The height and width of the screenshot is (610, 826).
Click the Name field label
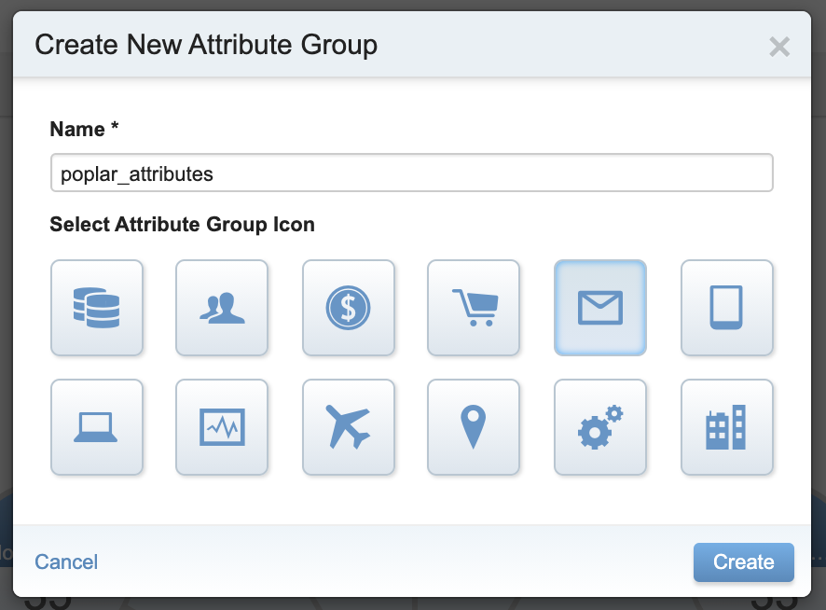[x=76, y=130]
